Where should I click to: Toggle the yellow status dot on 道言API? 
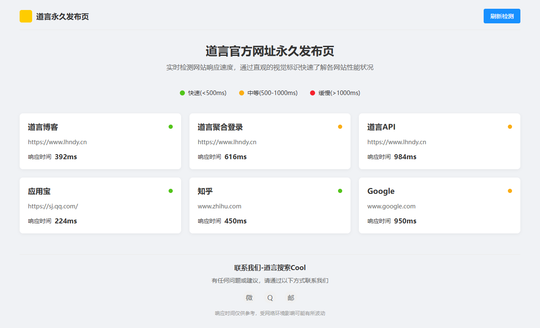click(x=510, y=126)
